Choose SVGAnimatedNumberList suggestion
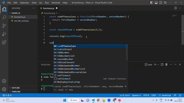Image resolution: width=184 pixels, height=103 pixels. [91, 69]
